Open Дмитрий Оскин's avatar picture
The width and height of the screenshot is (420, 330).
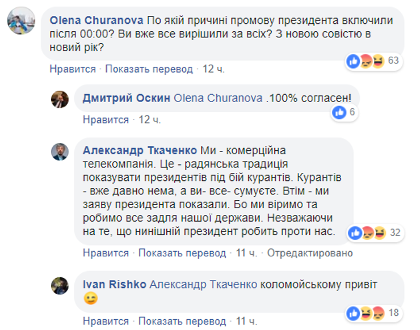pos(60,99)
